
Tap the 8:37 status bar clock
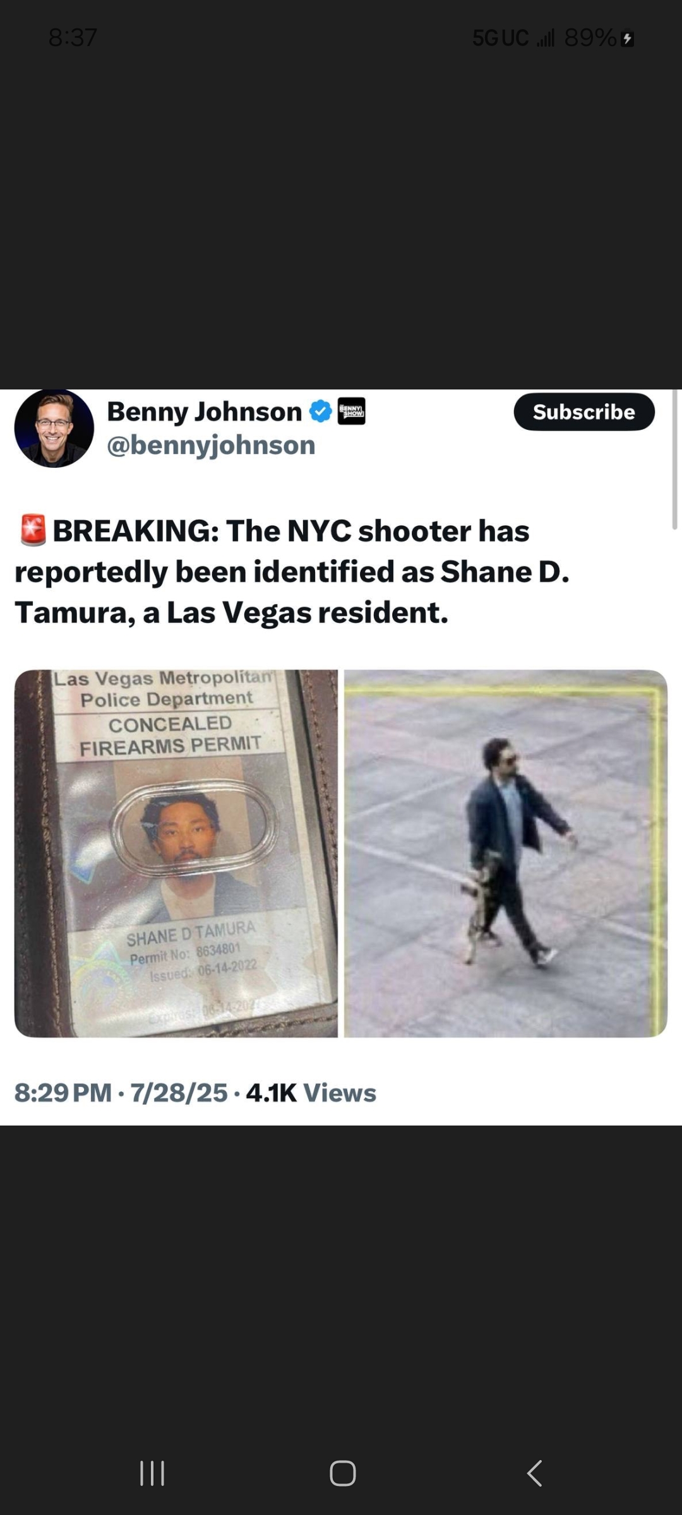coord(73,38)
